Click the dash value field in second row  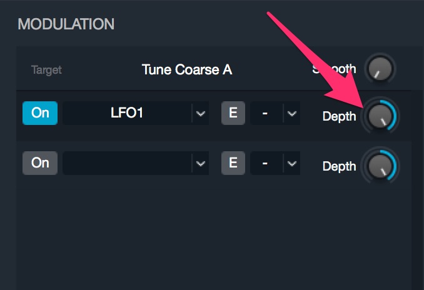pos(266,163)
